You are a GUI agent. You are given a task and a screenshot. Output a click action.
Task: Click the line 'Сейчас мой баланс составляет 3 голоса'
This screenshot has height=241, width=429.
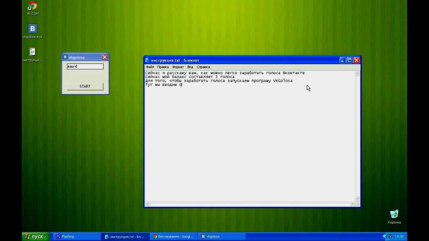(190, 77)
